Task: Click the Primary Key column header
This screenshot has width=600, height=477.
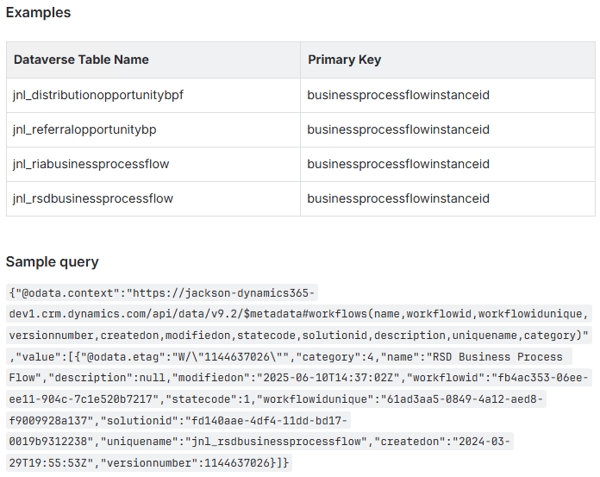Action: coord(344,60)
